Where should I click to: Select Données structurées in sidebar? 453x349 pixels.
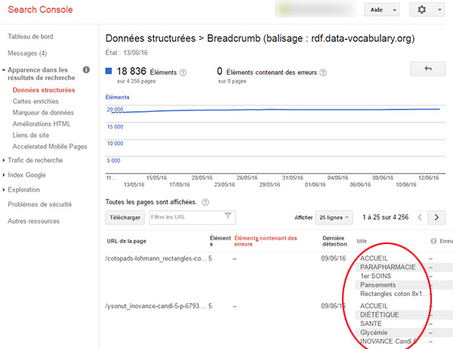(44, 90)
